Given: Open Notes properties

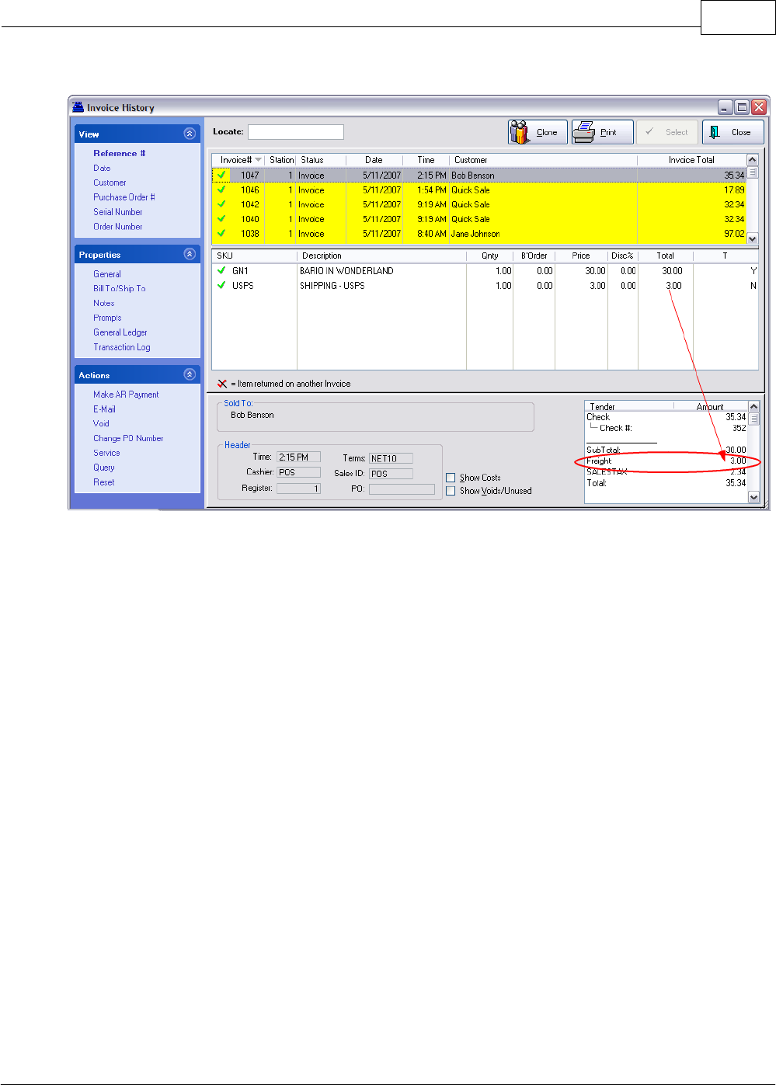Looking at the screenshot, I should [104, 303].
